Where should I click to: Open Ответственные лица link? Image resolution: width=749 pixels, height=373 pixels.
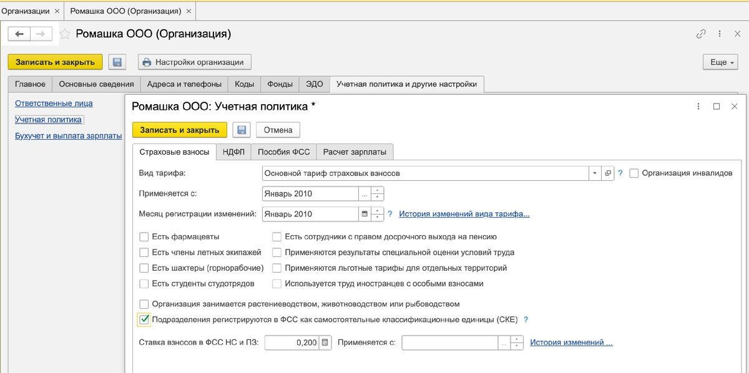click(54, 104)
